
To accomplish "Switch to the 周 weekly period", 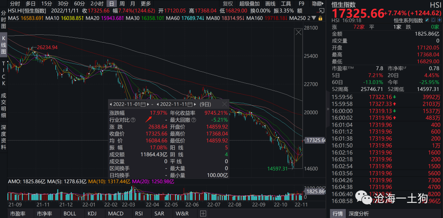I will (122, 4).
